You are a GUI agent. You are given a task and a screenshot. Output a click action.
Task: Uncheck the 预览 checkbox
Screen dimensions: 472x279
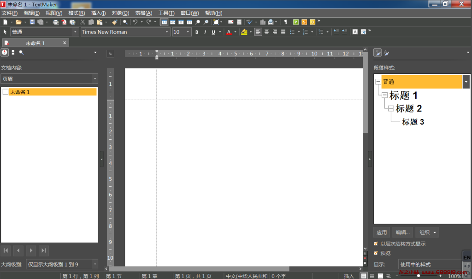point(376,253)
